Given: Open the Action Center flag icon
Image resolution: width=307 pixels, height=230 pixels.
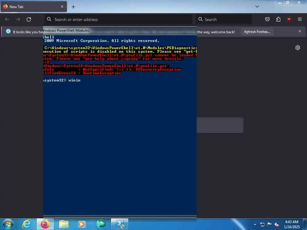Looking at the screenshot, I should point(270,224).
